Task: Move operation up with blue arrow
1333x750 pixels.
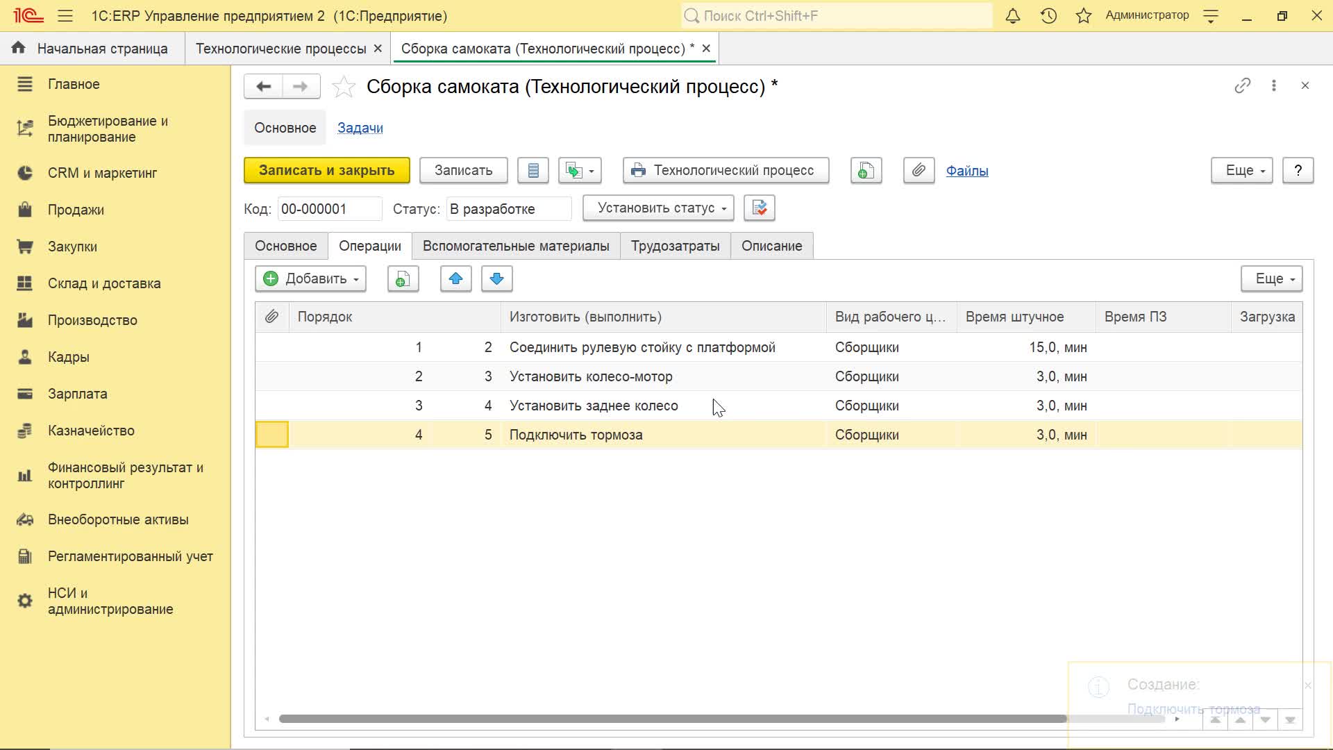Action: pyautogui.click(x=456, y=279)
